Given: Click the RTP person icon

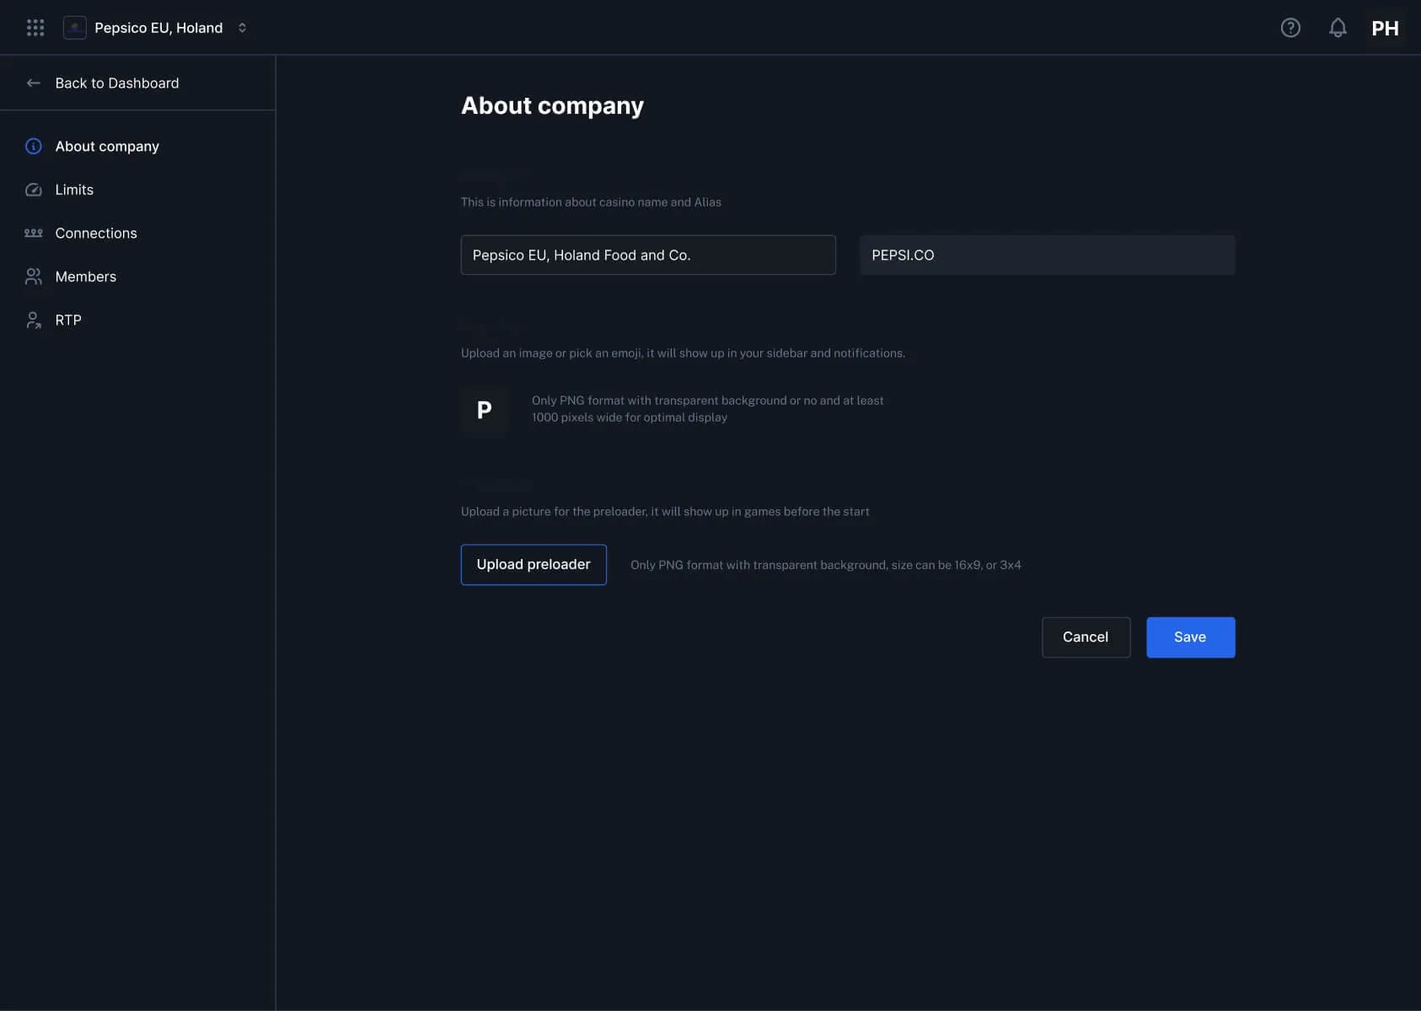Looking at the screenshot, I should (x=34, y=320).
